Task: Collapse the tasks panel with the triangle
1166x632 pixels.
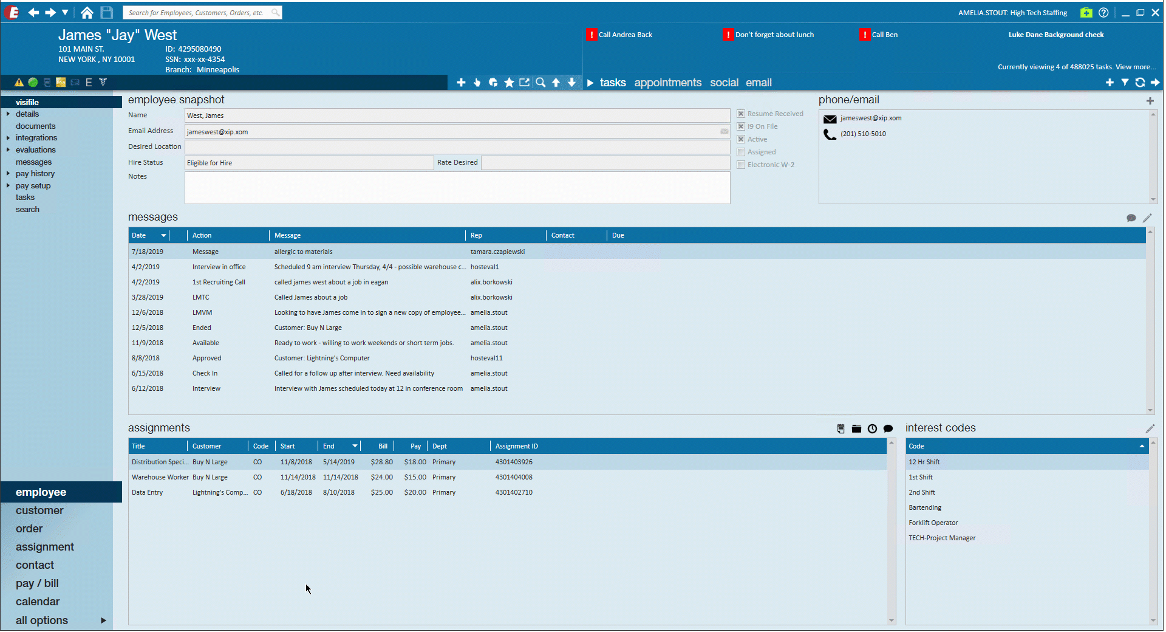Action: [x=590, y=83]
